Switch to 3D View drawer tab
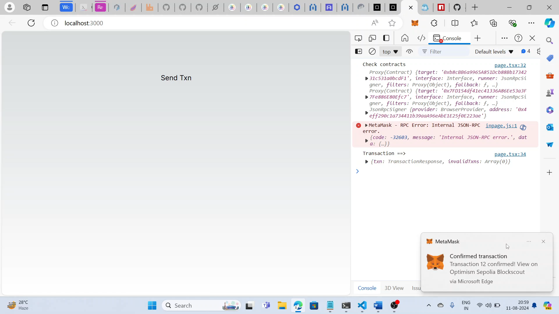The height and width of the screenshot is (314, 559). point(394,288)
